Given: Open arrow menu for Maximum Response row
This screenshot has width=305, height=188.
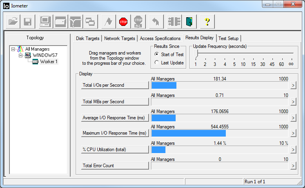Looking at the screenshot, I should [293, 133].
